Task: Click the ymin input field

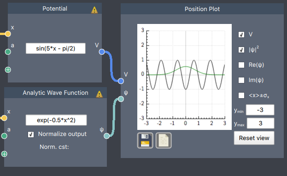Action: pyautogui.click(x=260, y=110)
